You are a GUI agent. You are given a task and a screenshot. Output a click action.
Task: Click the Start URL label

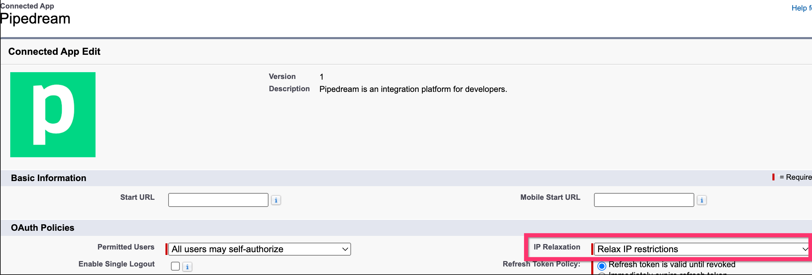coord(137,197)
